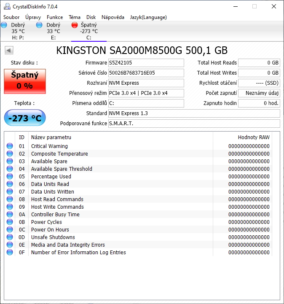Click blue status orb for H: P: disk
The height and width of the screenshot is (304, 284).
pos(4,25)
